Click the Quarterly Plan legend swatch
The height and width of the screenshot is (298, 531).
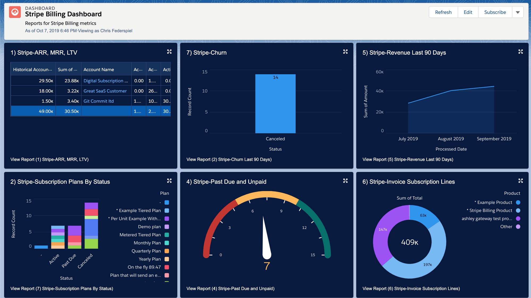(167, 251)
